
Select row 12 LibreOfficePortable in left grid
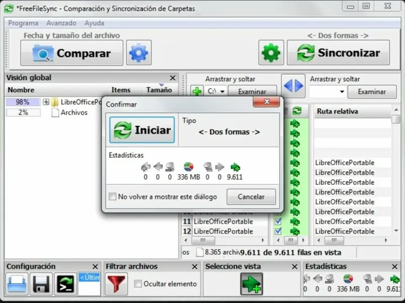click(x=223, y=231)
